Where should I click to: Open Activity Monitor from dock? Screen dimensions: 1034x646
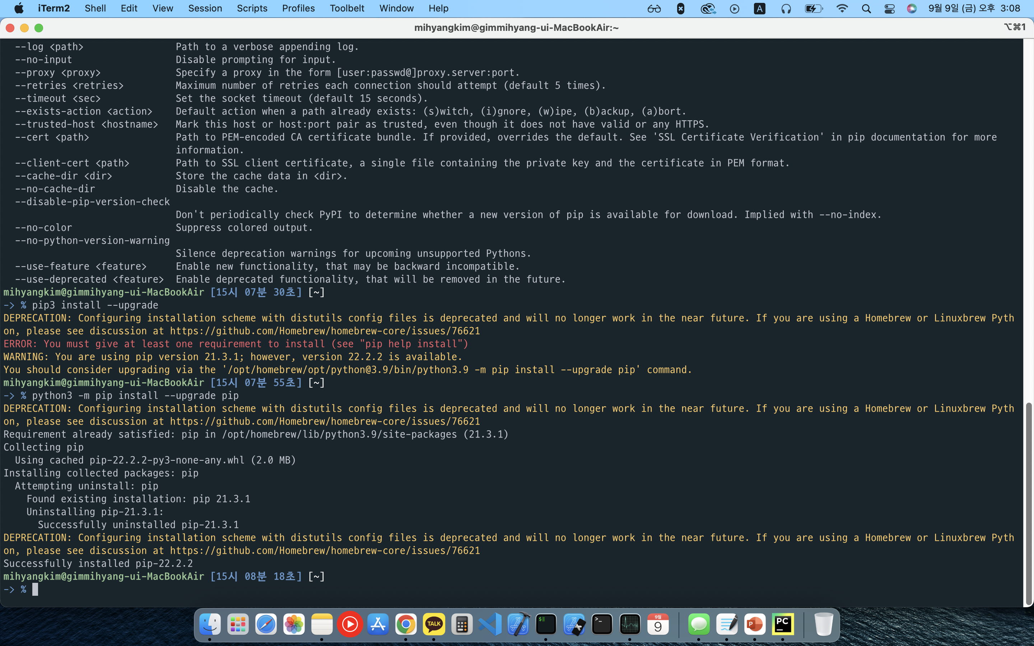(x=630, y=624)
